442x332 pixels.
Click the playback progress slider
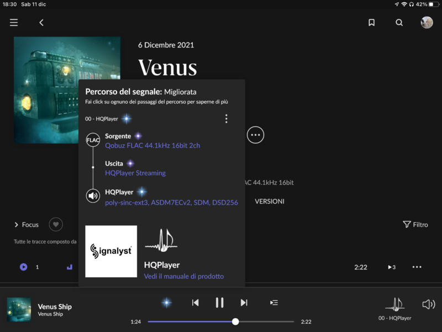tap(221, 321)
